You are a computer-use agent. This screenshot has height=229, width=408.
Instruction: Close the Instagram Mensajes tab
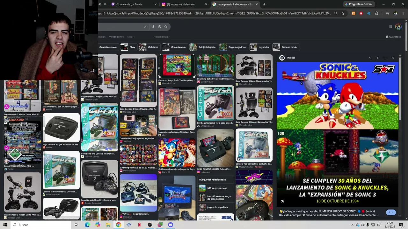[206, 4]
